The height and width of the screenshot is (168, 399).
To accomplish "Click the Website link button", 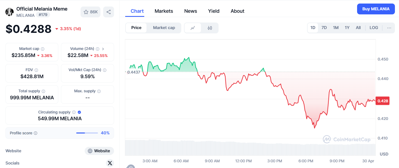I will (x=99, y=151).
